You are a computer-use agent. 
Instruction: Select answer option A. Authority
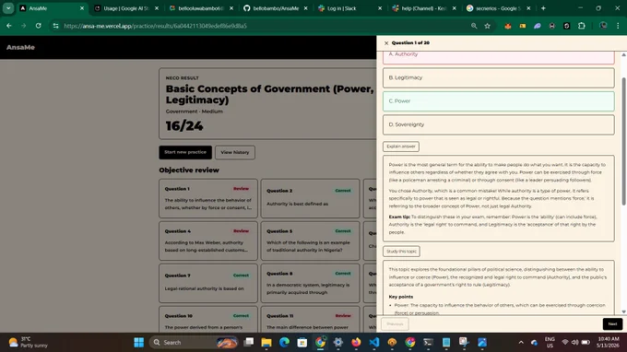click(498, 57)
